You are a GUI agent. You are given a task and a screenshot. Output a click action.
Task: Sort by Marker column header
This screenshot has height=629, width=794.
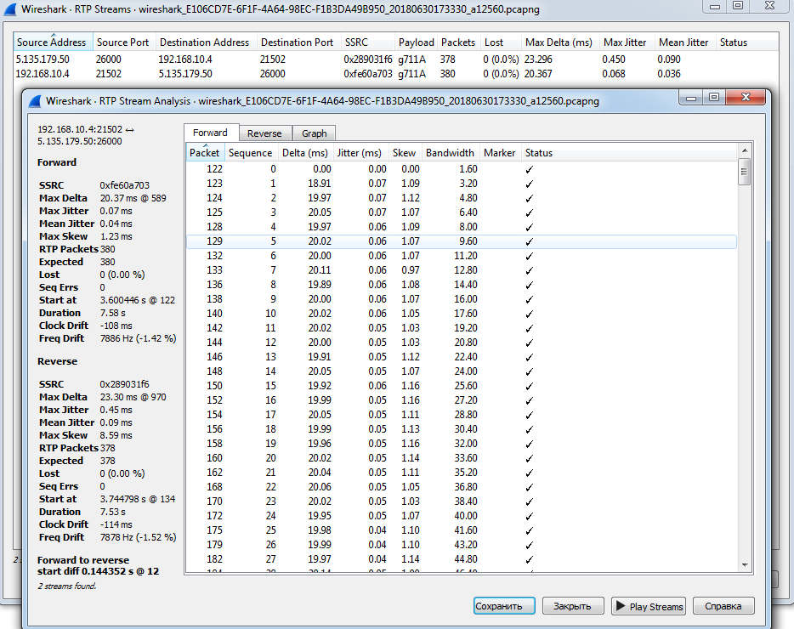point(499,152)
